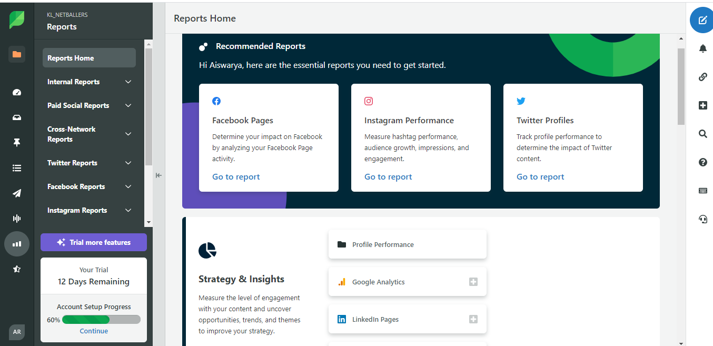Image resolution: width=713 pixels, height=346 pixels.
Task: Click the 12 Days Remaining text
Action: click(x=94, y=282)
